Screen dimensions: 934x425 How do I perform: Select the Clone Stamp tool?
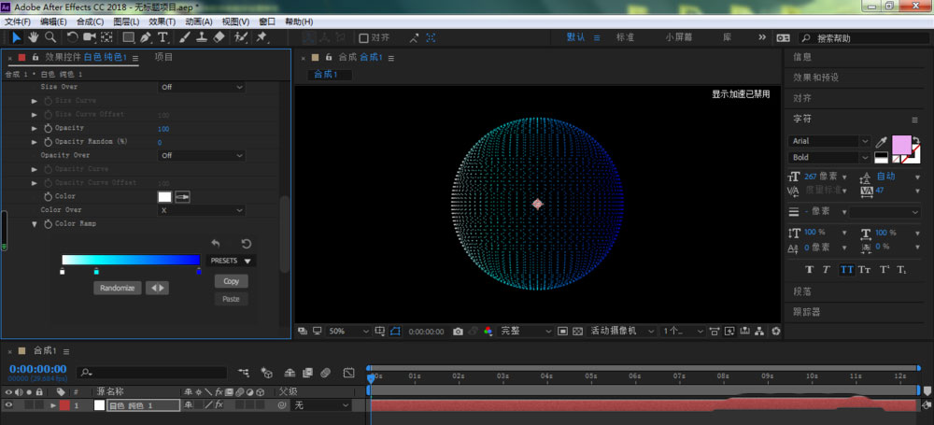[202, 37]
